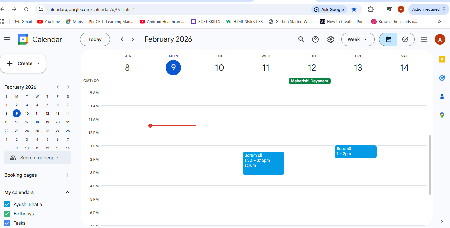Go to next week arrow in header
The image size is (450, 228).
[133, 39]
